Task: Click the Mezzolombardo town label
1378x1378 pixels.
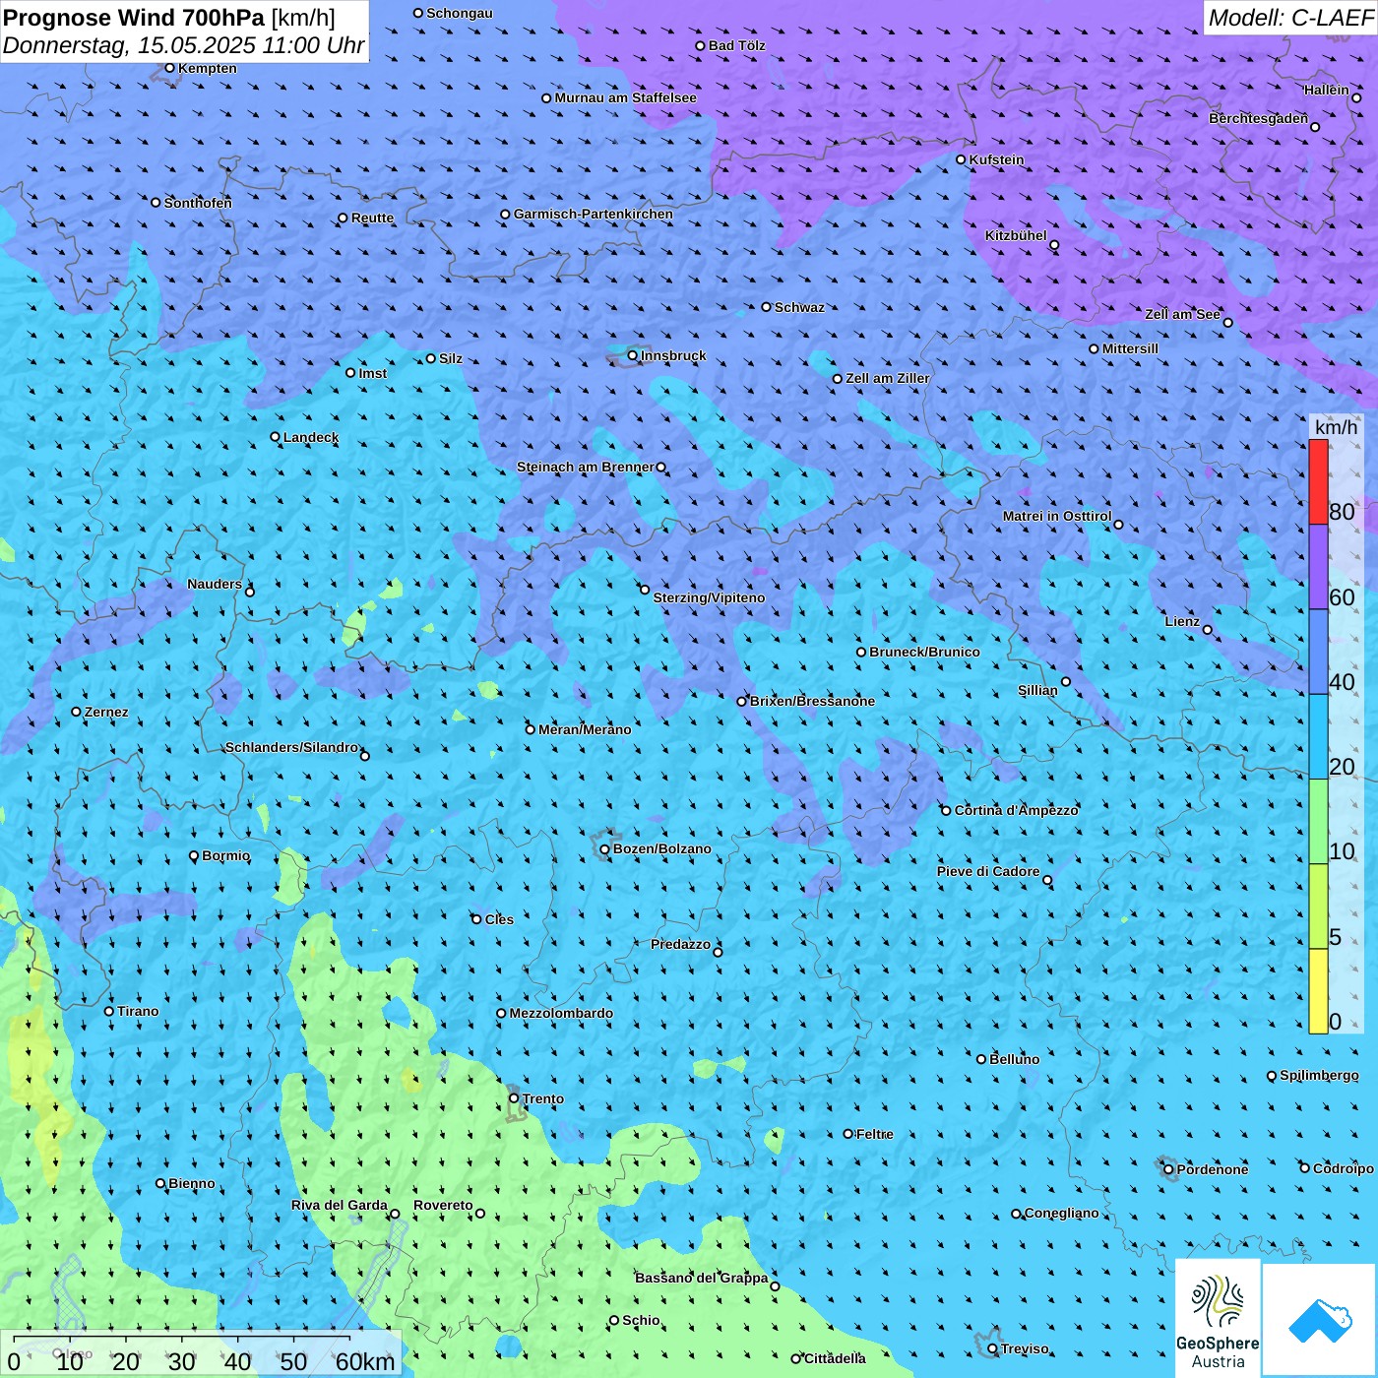Action: click(x=561, y=1013)
